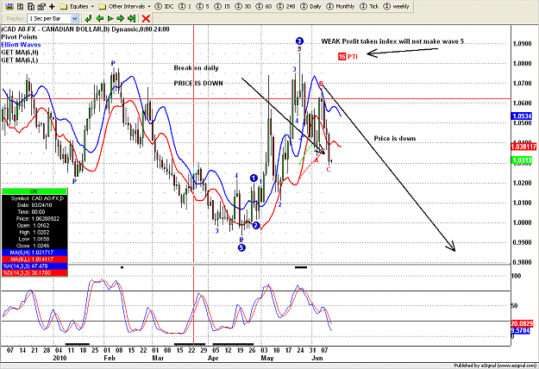Click the red '16 PTI' indicator label

tap(348, 57)
